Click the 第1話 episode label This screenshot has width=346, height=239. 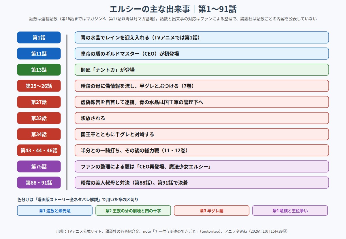[39, 37]
